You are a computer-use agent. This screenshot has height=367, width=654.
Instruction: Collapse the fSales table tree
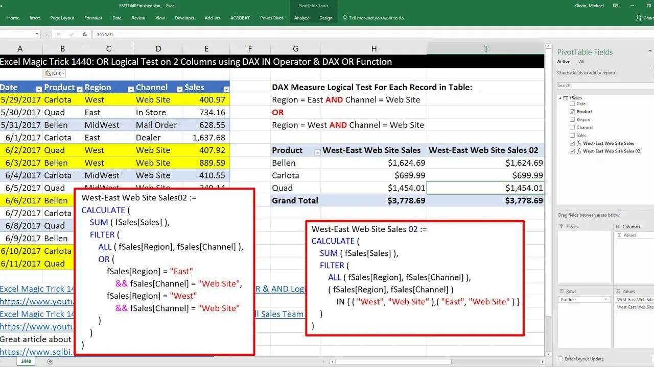tap(560, 98)
